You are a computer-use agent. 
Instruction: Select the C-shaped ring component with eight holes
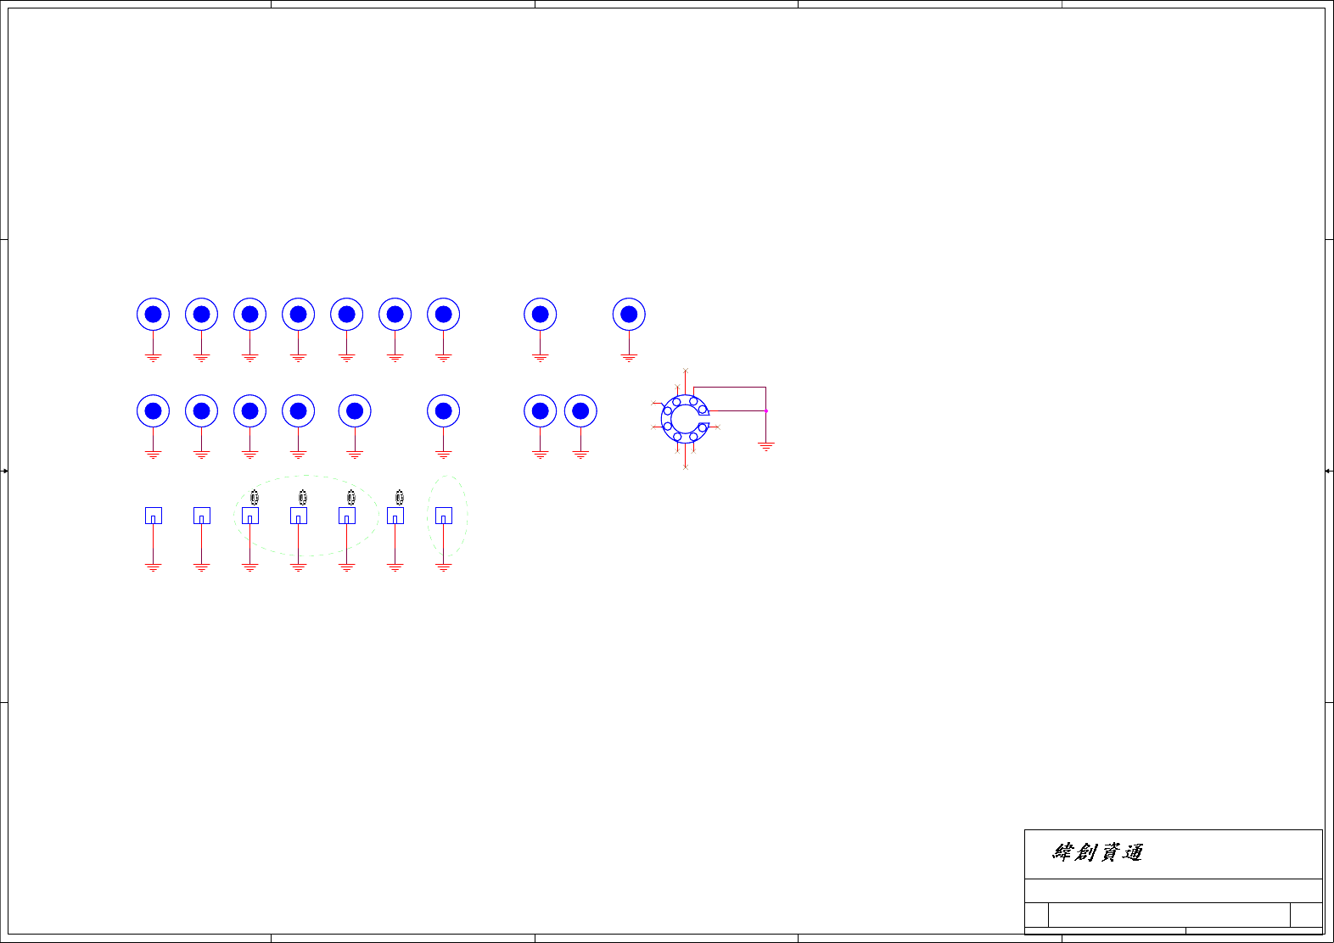pyautogui.click(x=685, y=419)
